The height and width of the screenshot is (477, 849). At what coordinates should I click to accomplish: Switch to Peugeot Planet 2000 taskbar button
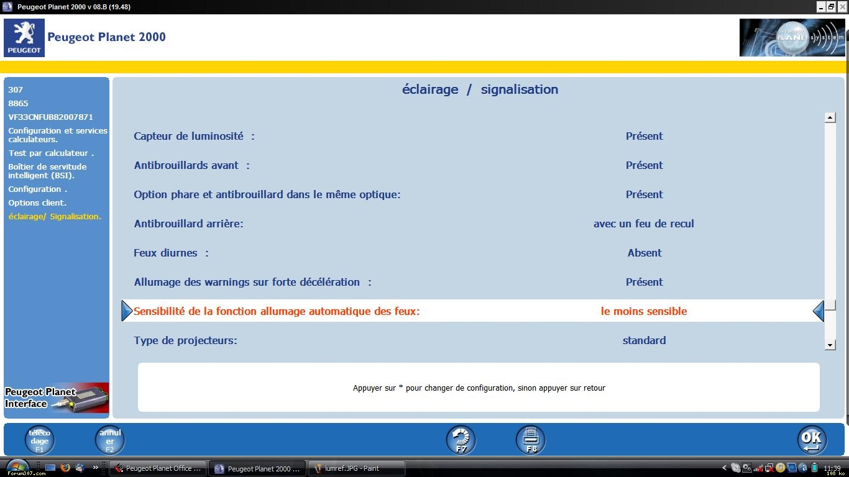(257, 468)
